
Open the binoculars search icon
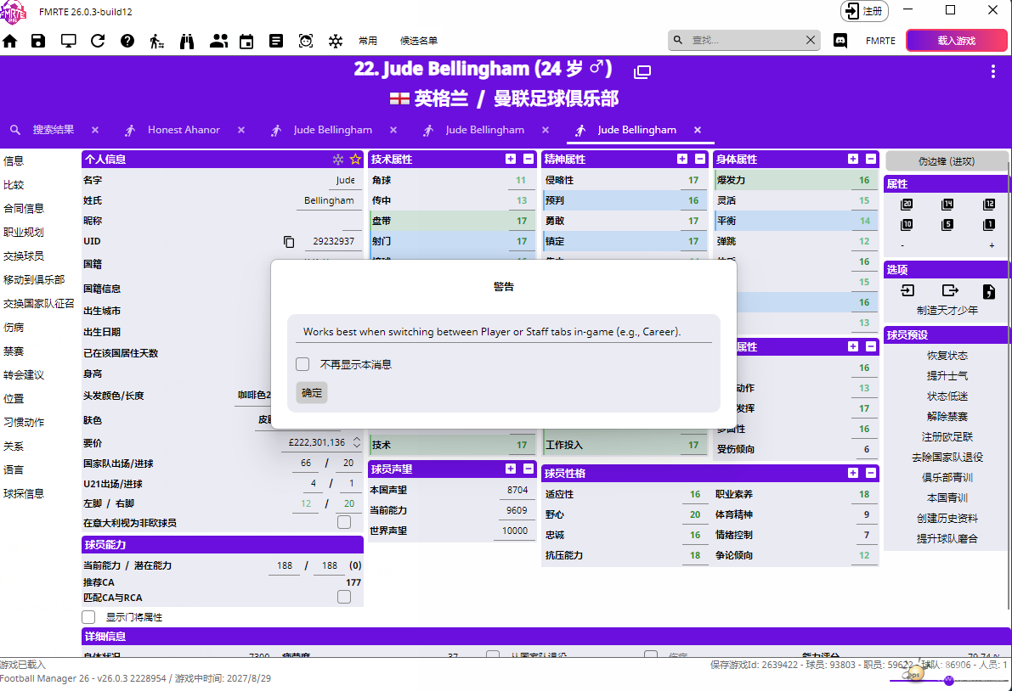187,41
